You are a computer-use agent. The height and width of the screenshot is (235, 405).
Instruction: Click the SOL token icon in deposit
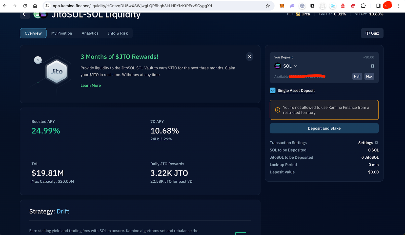click(x=278, y=66)
